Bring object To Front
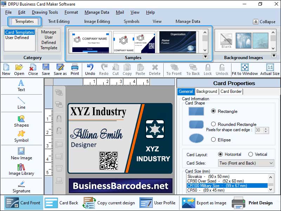 [x=174, y=69]
